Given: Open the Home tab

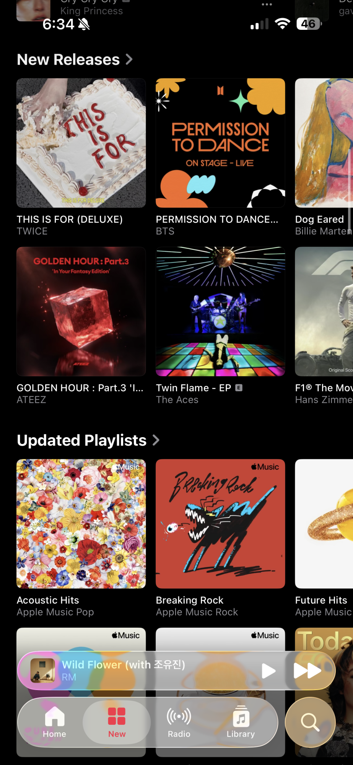Looking at the screenshot, I should tap(54, 722).
